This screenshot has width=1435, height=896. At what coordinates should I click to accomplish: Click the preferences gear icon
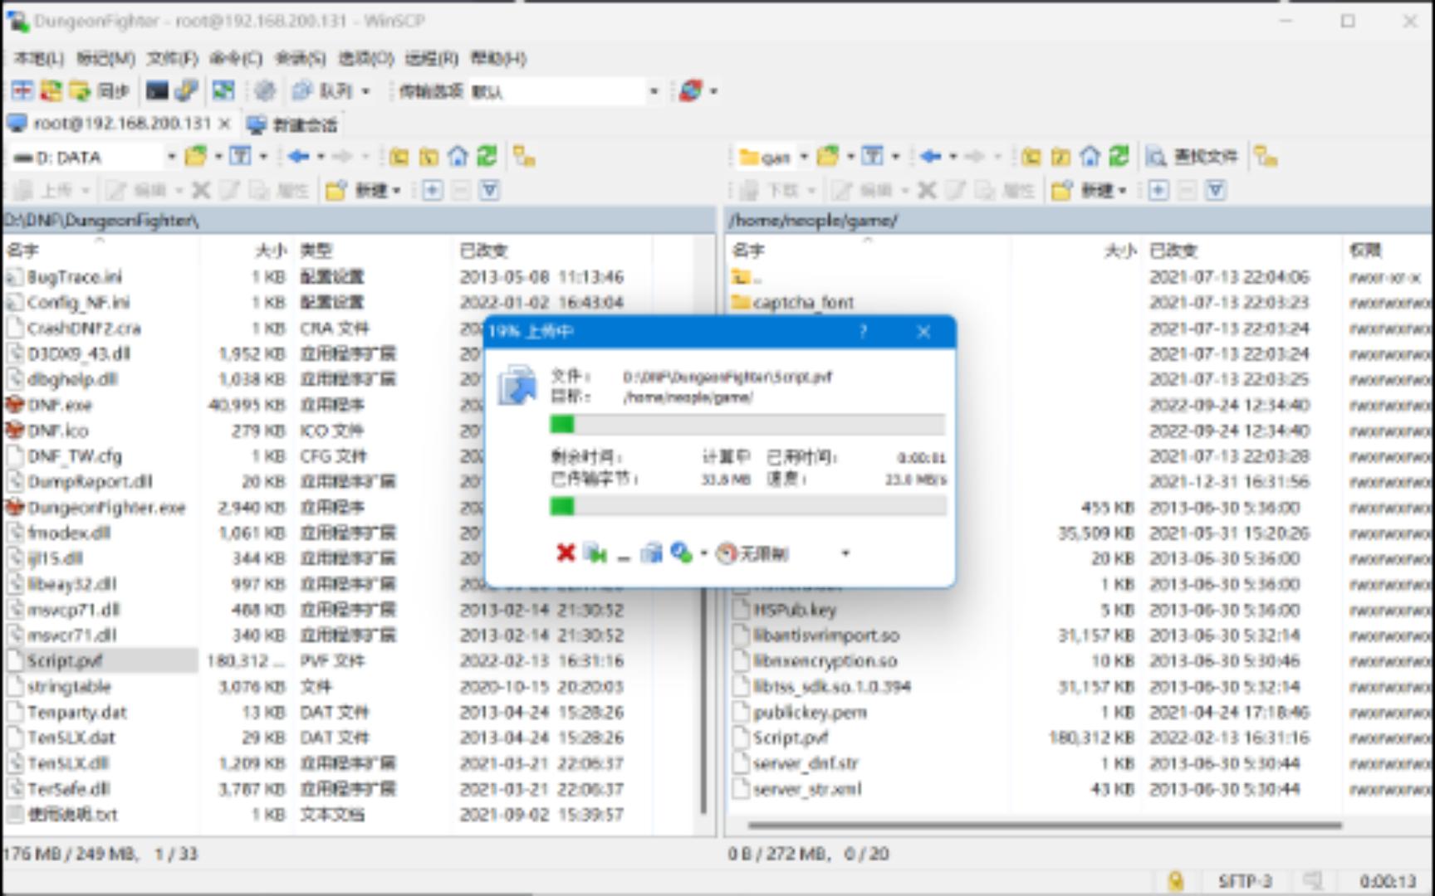(x=264, y=90)
